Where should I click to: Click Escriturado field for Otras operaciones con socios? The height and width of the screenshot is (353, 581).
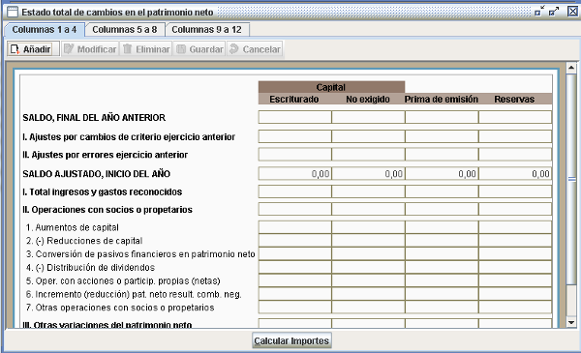tap(295, 308)
